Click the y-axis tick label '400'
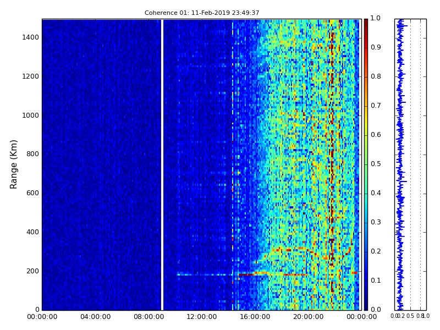This screenshot has height=330, width=440. pyautogui.click(x=33, y=232)
